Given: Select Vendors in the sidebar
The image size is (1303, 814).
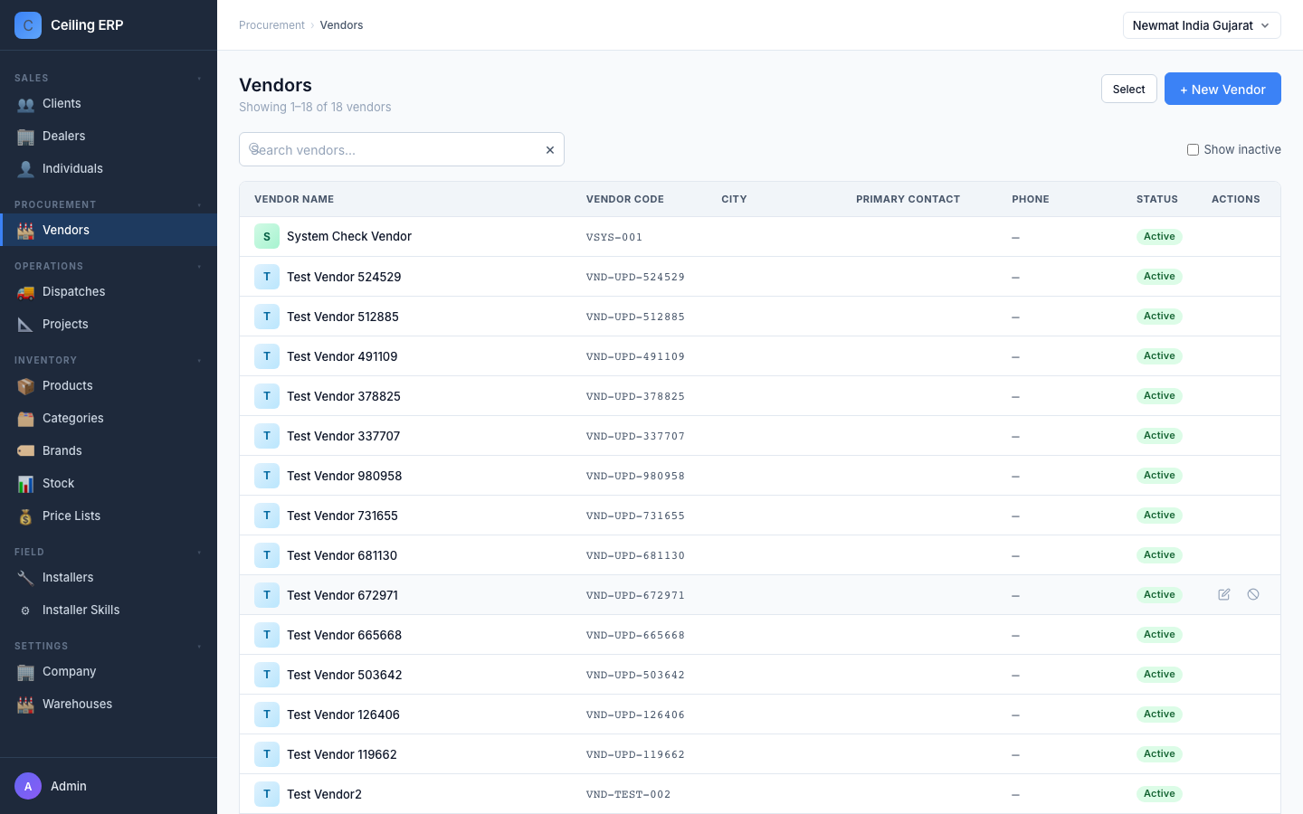Looking at the screenshot, I should click(x=109, y=230).
